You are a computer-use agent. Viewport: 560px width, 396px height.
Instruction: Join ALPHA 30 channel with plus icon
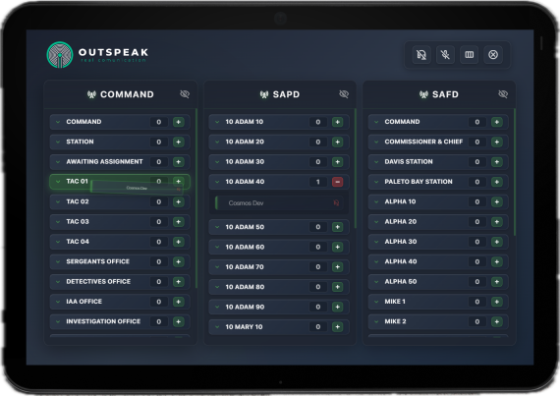point(497,242)
